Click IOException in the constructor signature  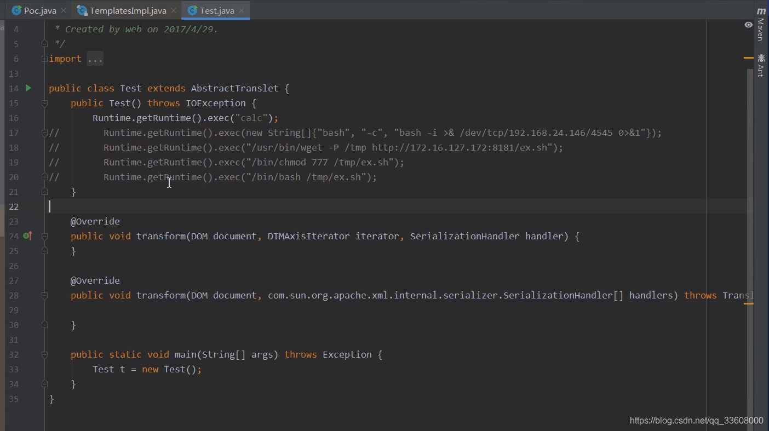[216, 103]
